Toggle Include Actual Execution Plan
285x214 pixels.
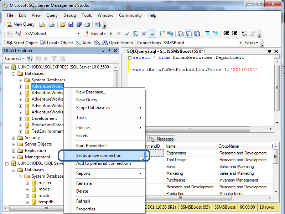click(162, 34)
